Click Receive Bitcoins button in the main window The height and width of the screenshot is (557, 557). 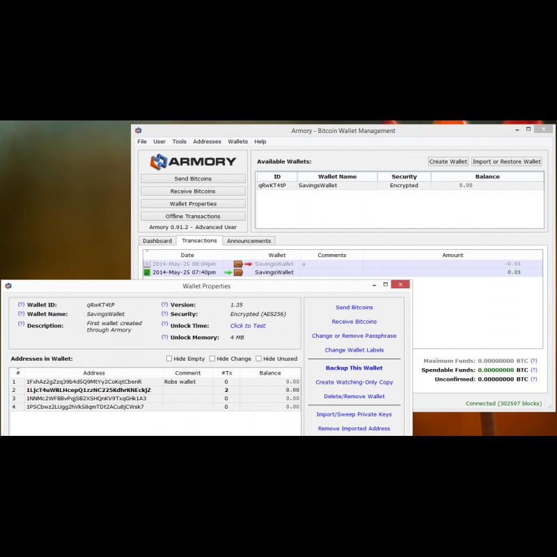click(x=193, y=191)
